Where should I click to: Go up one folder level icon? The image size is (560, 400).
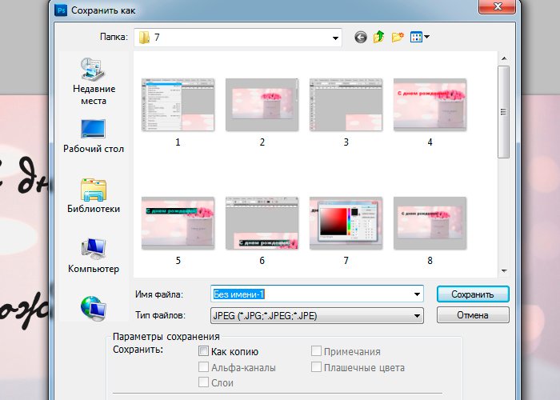click(379, 37)
